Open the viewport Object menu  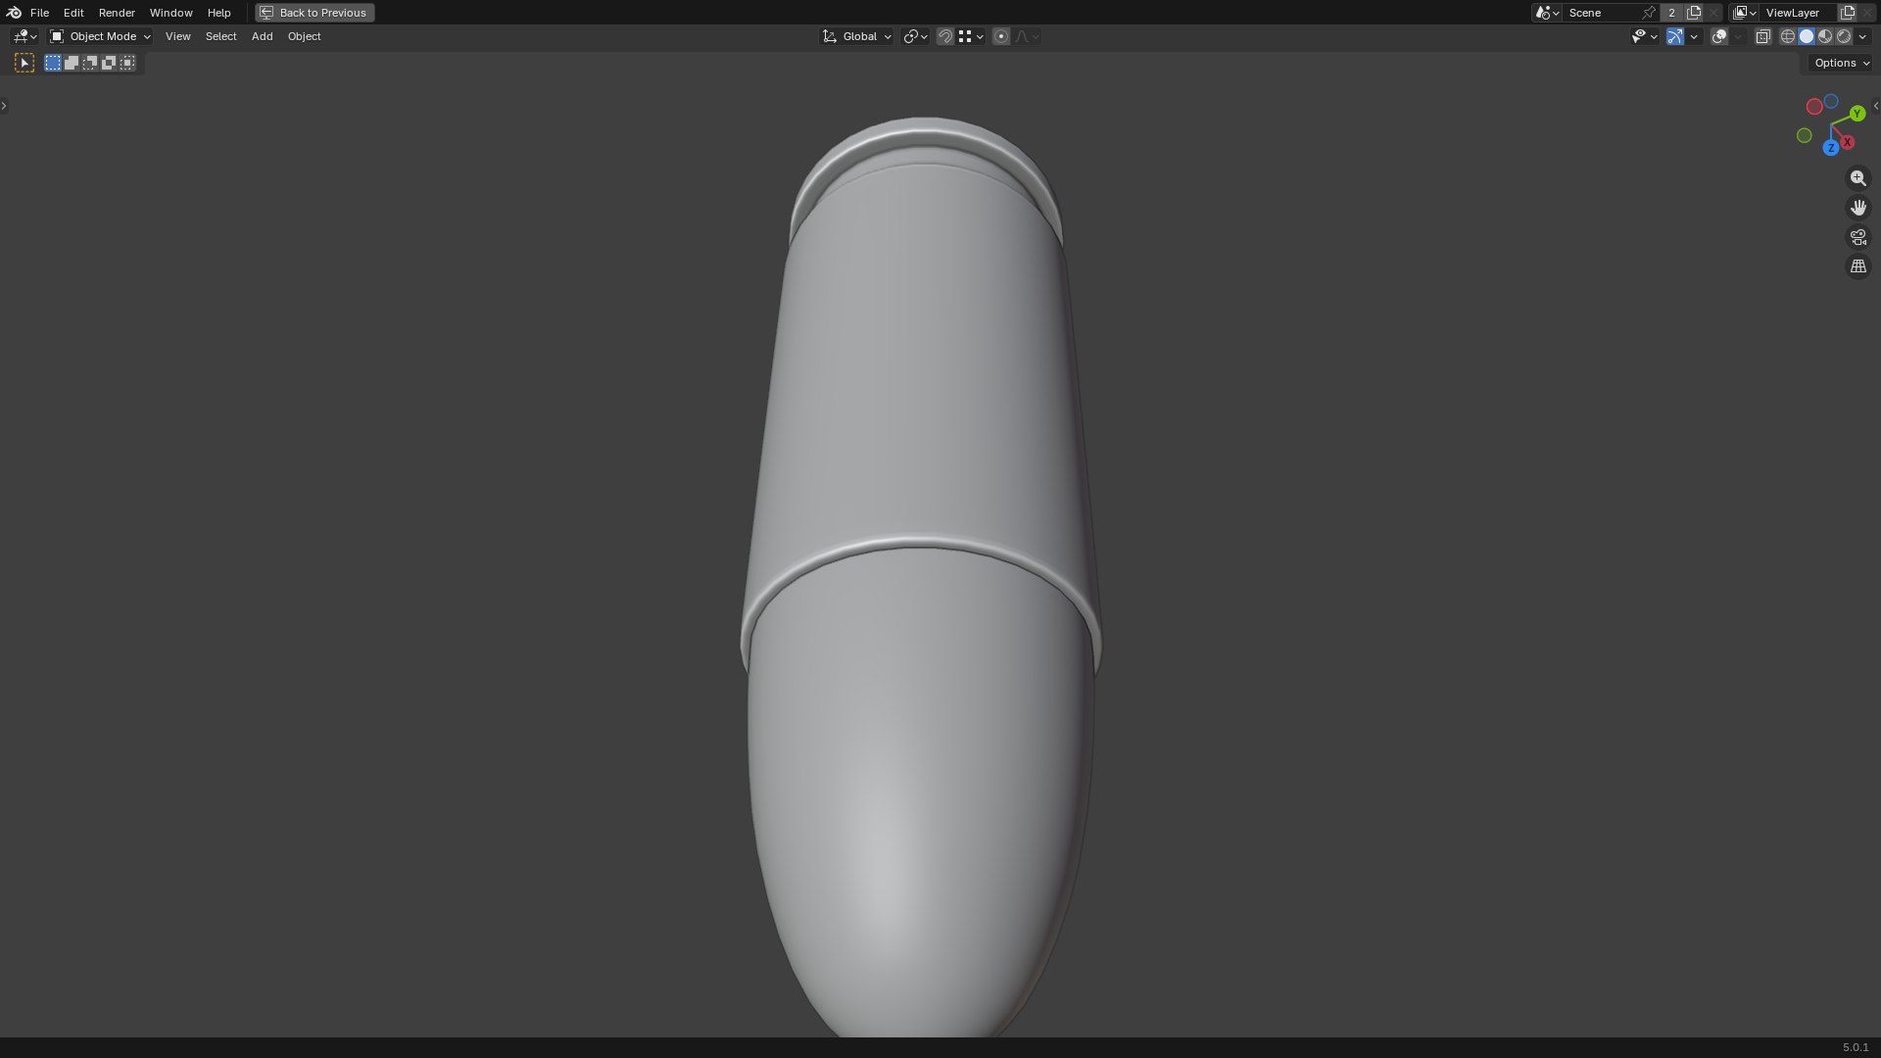(304, 36)
